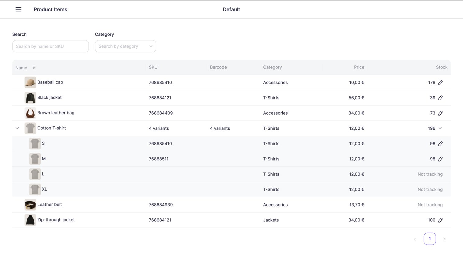This screenshot has width=463, height=256.
Task: Collapse the Cotton T-shirt variant list
Action: [x=17, y=128]
